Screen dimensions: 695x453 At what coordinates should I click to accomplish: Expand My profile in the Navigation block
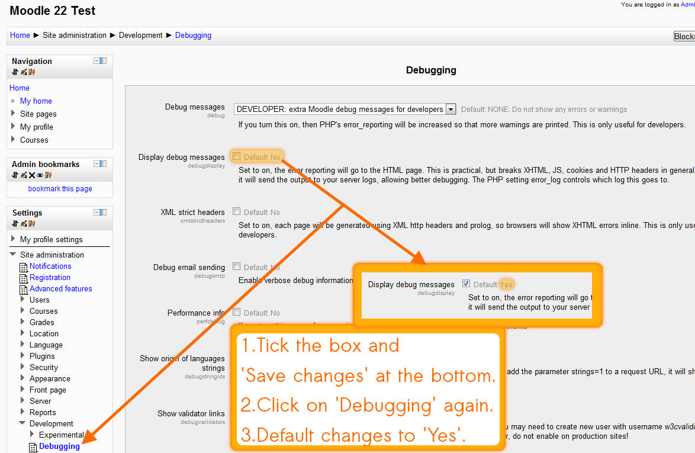tap(13, 126)
